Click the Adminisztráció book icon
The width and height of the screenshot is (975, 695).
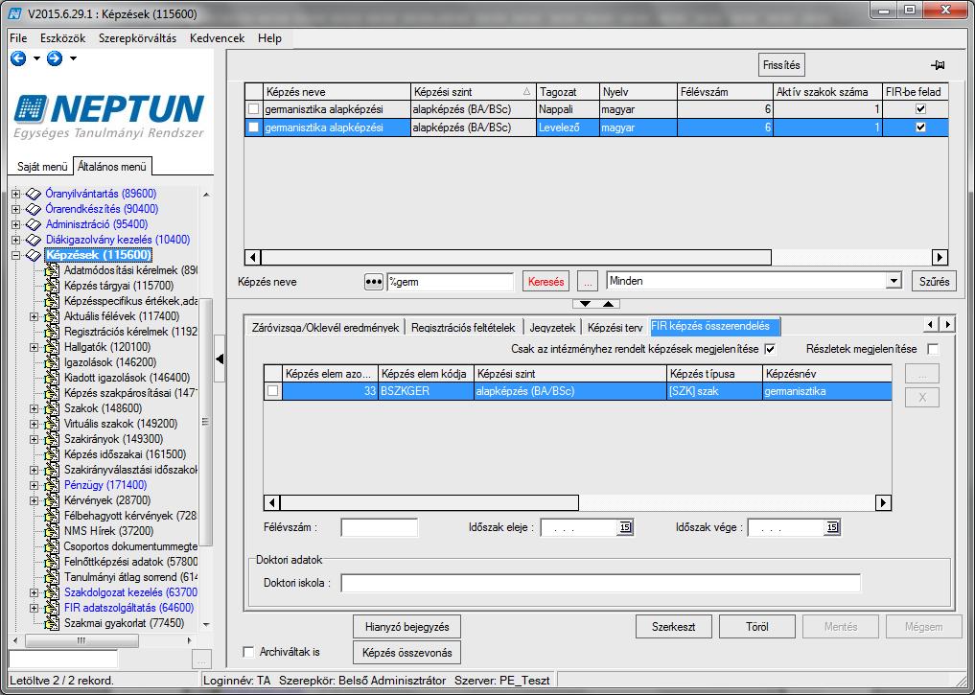click(34, 224)
